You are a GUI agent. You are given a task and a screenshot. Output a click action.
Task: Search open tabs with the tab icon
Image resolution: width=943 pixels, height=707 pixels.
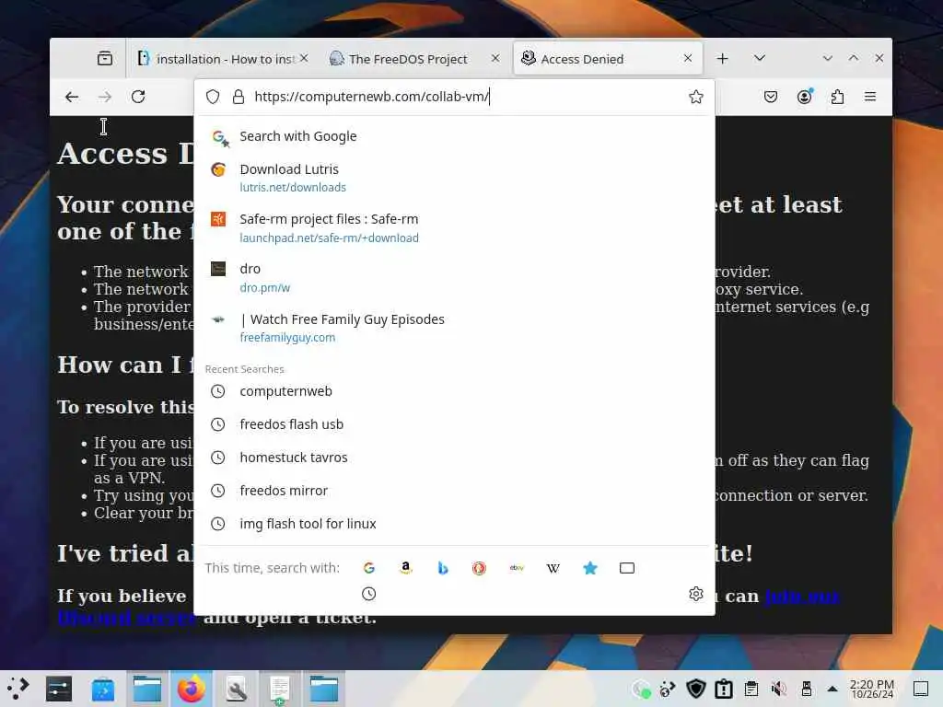[x=626, y=567]
